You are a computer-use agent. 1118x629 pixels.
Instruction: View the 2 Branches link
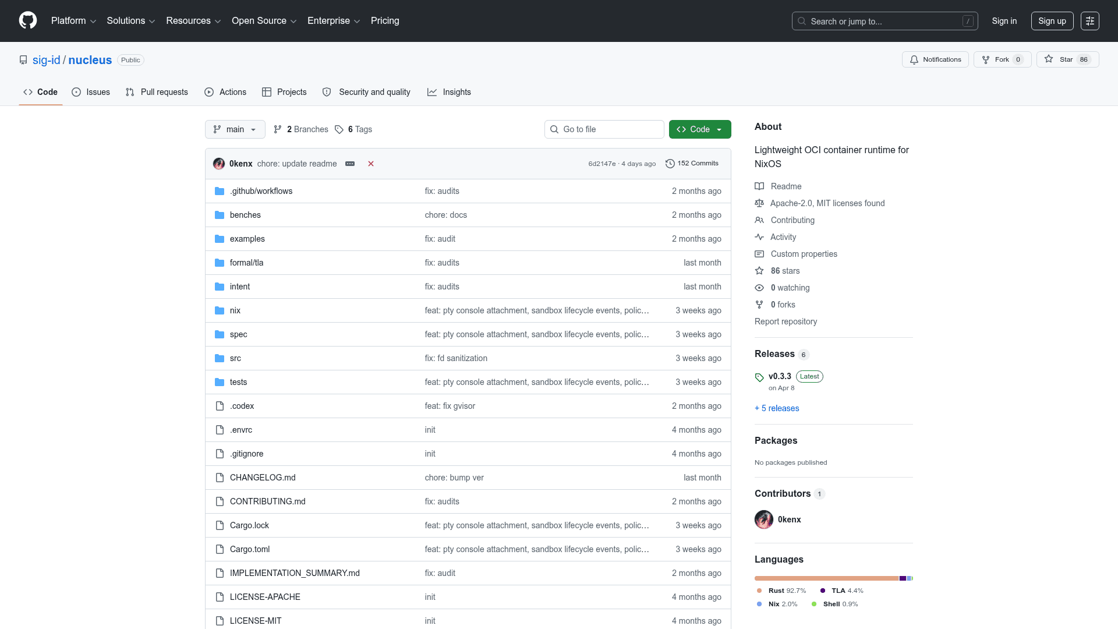301,129
